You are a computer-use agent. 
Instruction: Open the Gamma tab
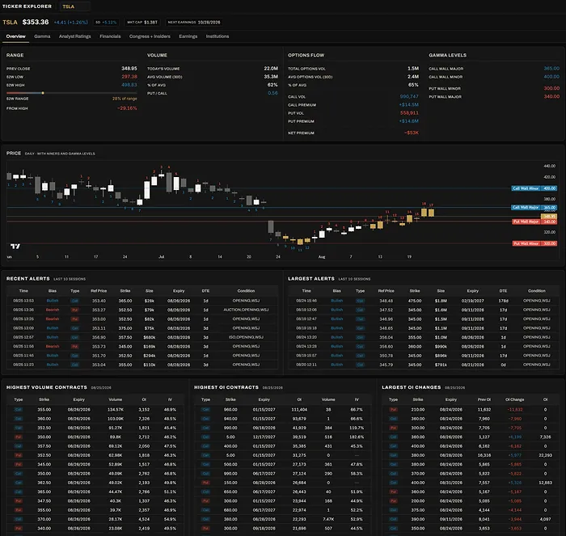pyautogui.click(x=42, y=36)
